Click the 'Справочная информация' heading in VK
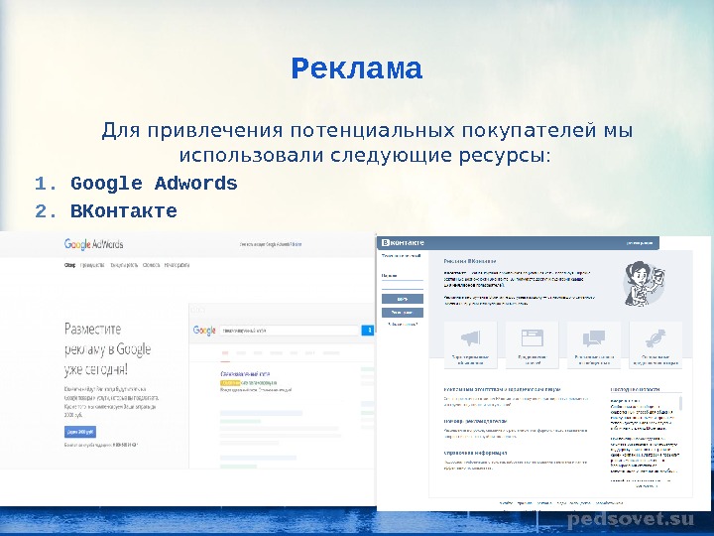The height and width of the screenshot is (536, 714). pyautogui.click(x=475, y=453)
